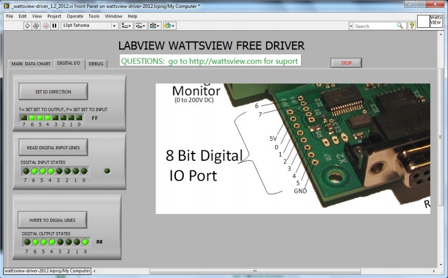This screenshot has height=278, width=448.
Task: Toggle IO direction bit 7 LED
Action: [24, 117]
